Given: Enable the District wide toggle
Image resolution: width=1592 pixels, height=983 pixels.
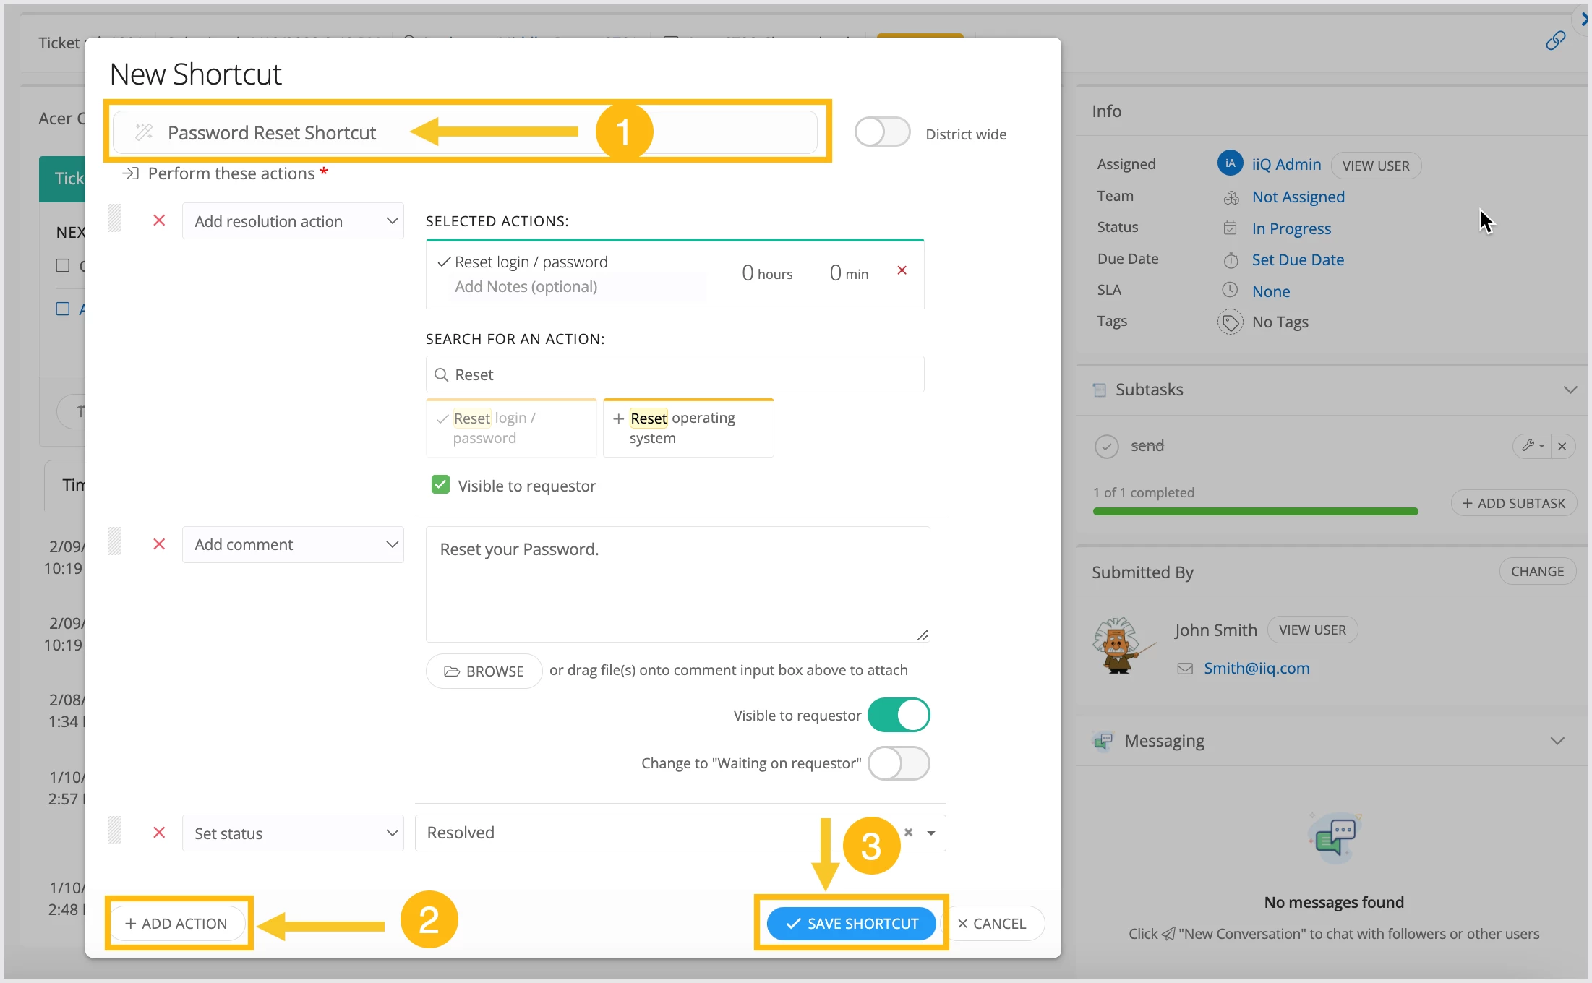Looking at the screenshot, I should [x=881, y=133].
